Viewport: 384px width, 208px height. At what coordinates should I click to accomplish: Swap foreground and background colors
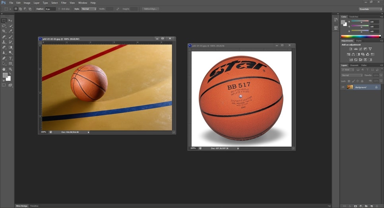pyautogui.click(x=10, y=74)
